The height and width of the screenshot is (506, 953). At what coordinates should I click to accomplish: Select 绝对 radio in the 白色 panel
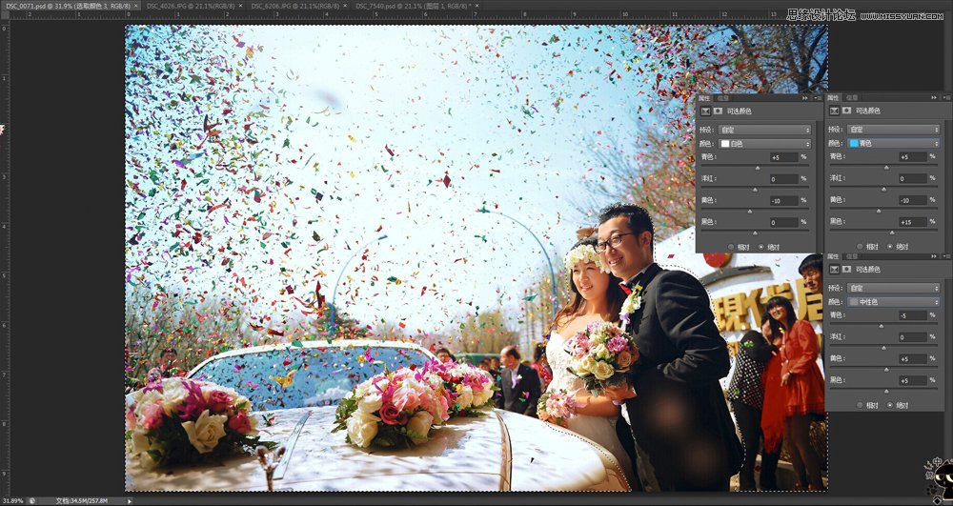pos(760,247)
